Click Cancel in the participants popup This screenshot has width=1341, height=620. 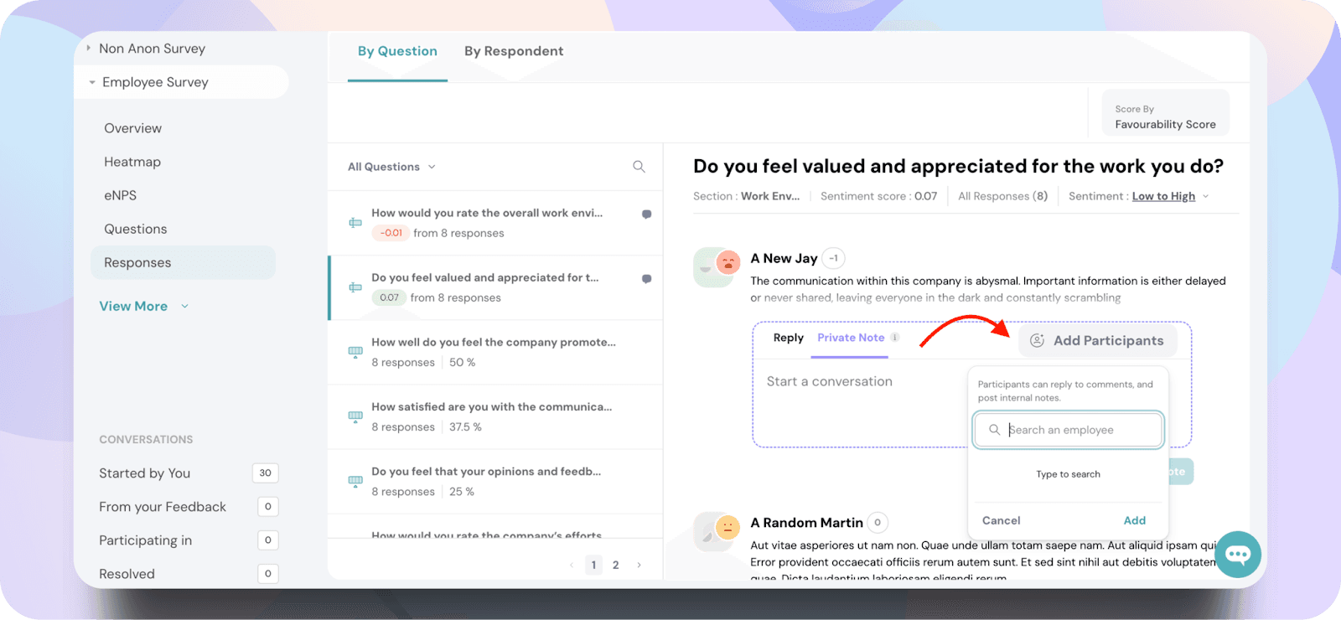point(1001,520)
